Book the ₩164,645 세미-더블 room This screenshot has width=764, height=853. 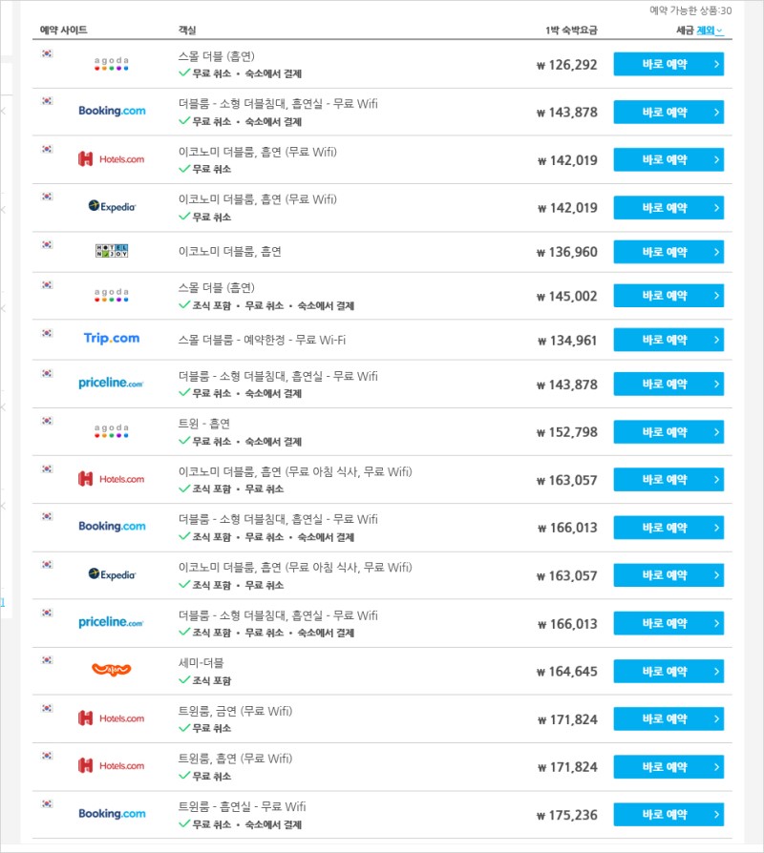coord(668,672)
